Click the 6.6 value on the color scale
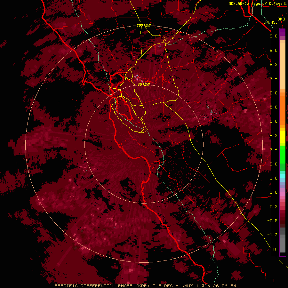The height and width of the screenshot is (288, 288). (274, 93)
